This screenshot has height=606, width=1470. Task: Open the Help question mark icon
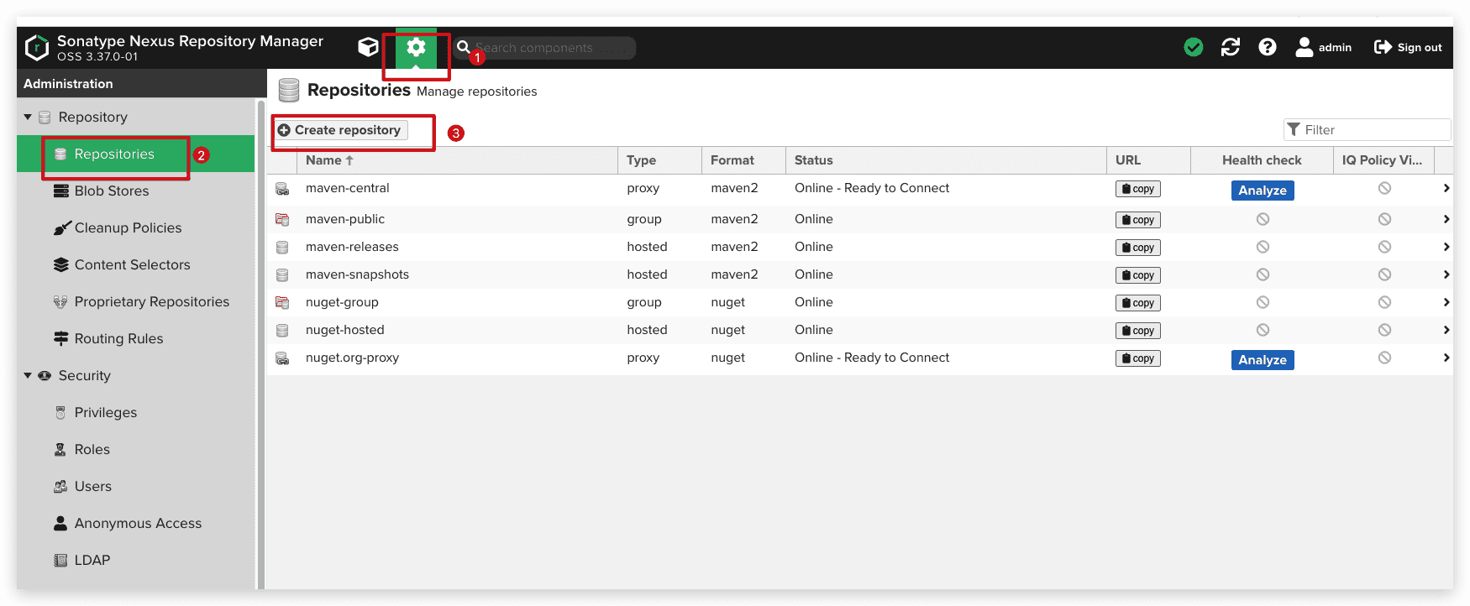(1267, 47)
